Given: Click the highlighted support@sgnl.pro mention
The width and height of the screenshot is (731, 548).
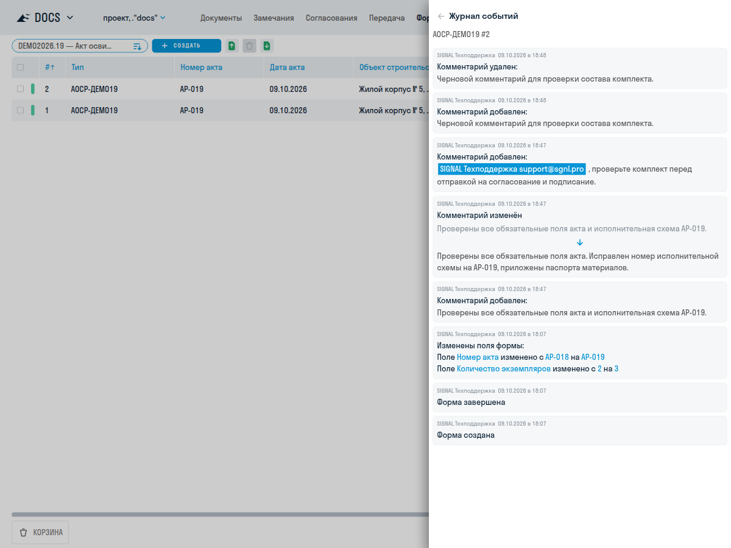Looking at the screenshot, I should pos(512,169).
